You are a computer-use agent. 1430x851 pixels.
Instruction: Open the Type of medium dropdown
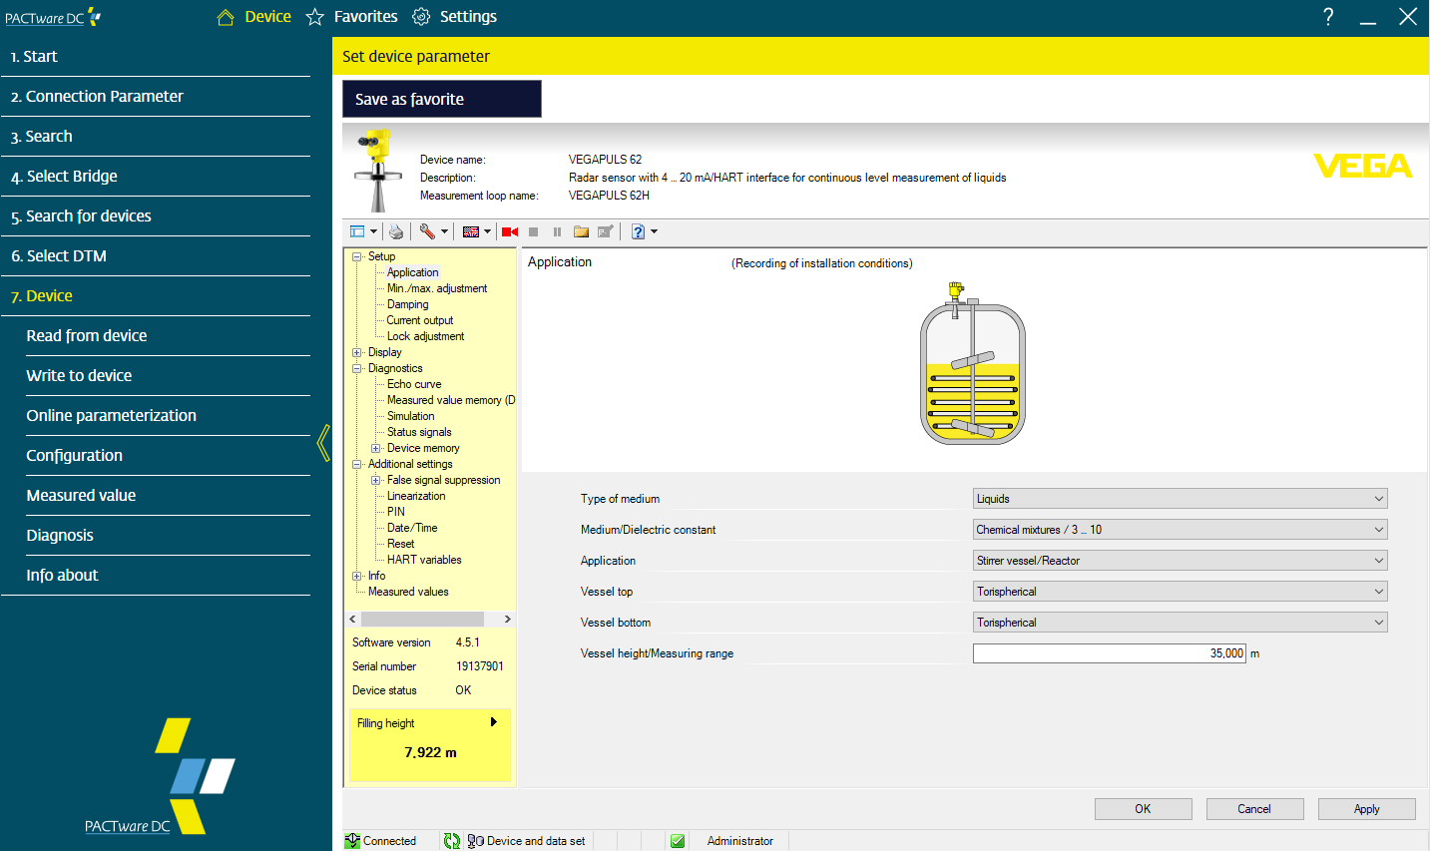[1180, 499]
